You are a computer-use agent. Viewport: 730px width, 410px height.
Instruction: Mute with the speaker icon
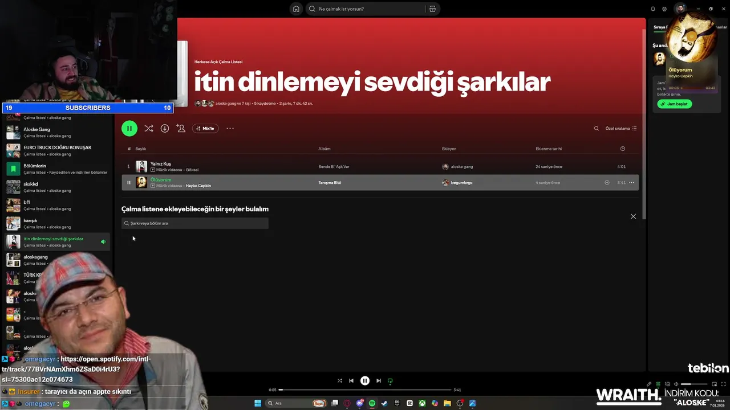click(676, 384)
